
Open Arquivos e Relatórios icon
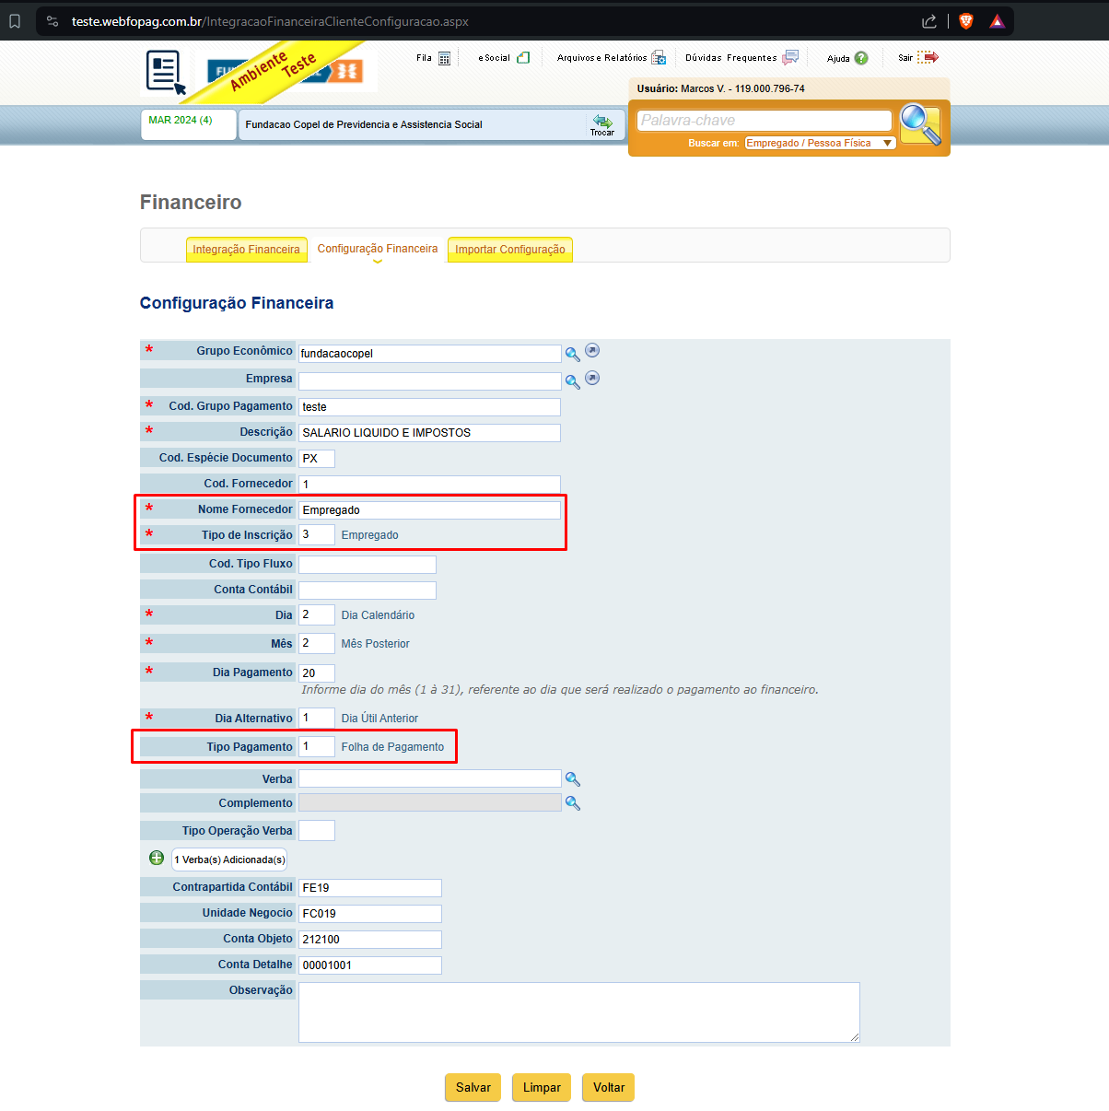coord(659,58)
